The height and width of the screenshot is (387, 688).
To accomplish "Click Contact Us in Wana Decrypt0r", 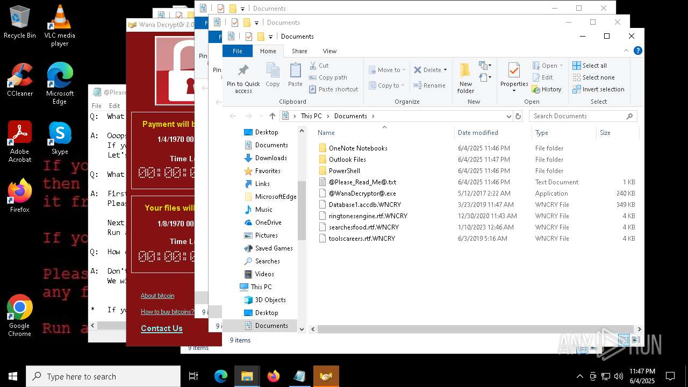I will [162, 328].
